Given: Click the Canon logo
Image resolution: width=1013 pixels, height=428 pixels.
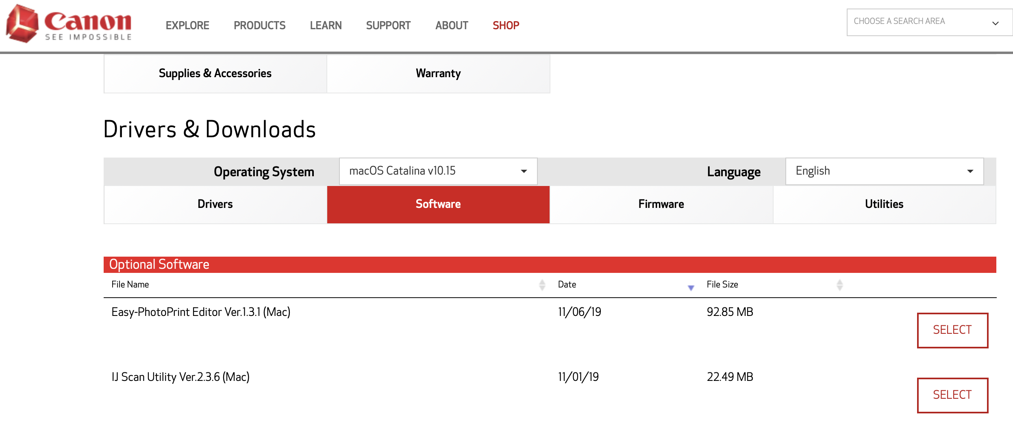Looking at the screenshot, I should tap(68, 24).
